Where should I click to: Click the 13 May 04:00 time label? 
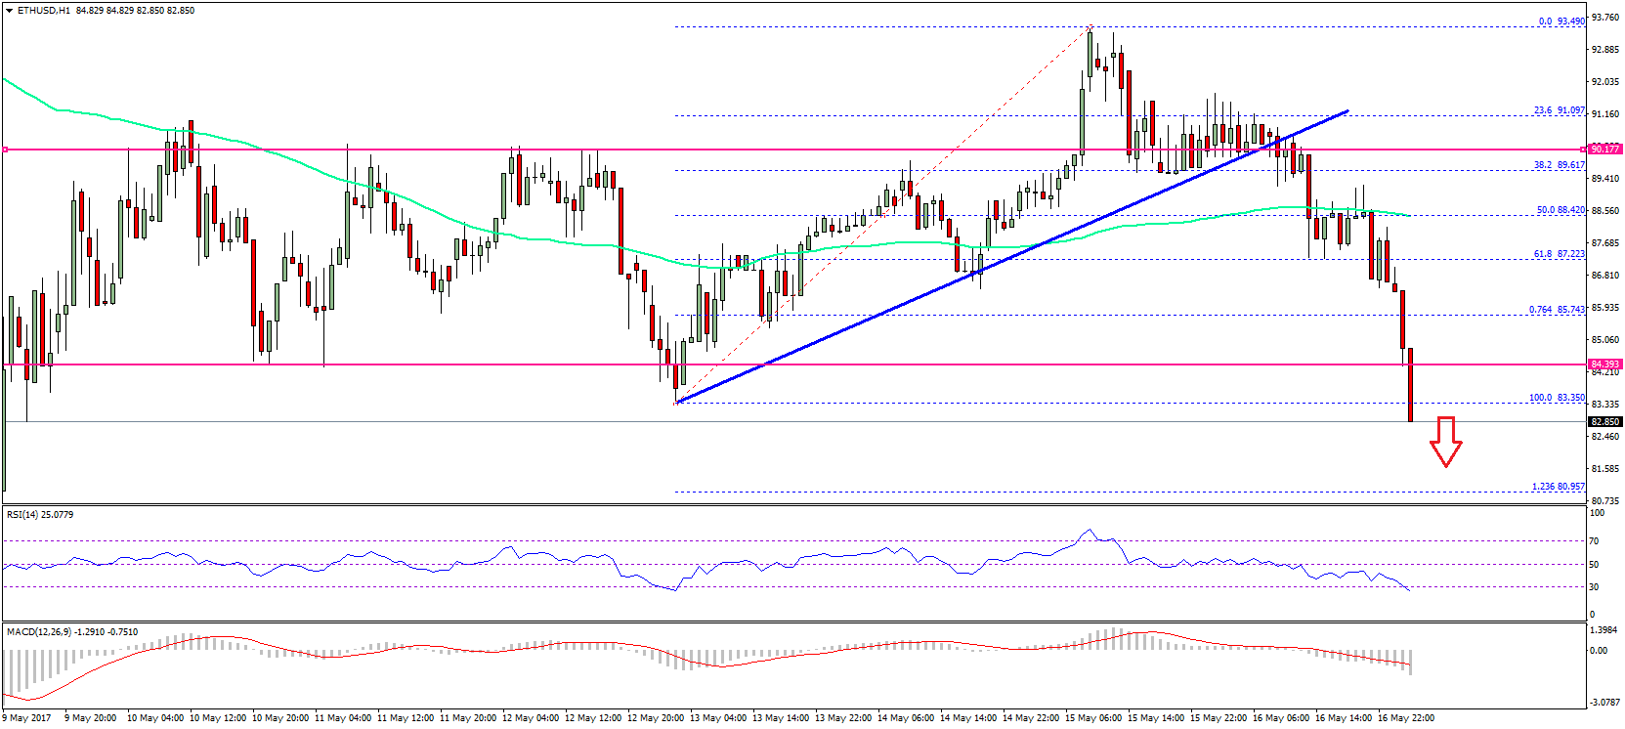[718, 718]
